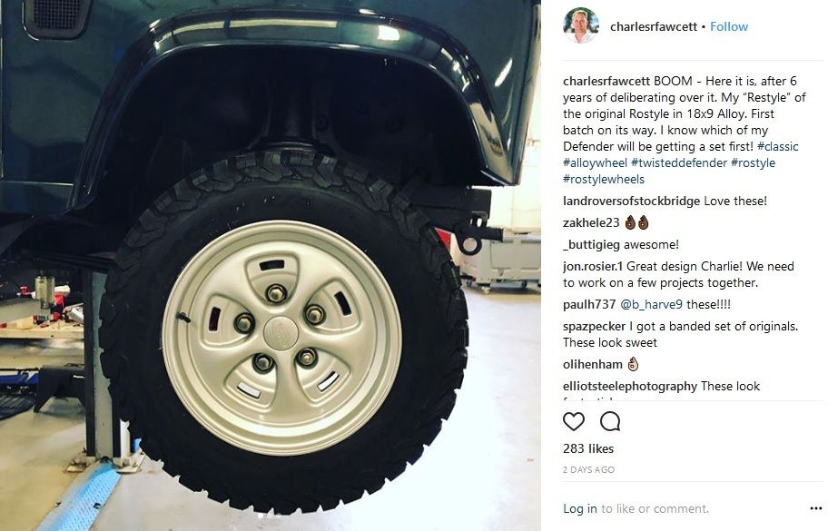This screenshot has width=828, height=531.
Task: Follow charlesrfawcett
Action: click(729, 26)
